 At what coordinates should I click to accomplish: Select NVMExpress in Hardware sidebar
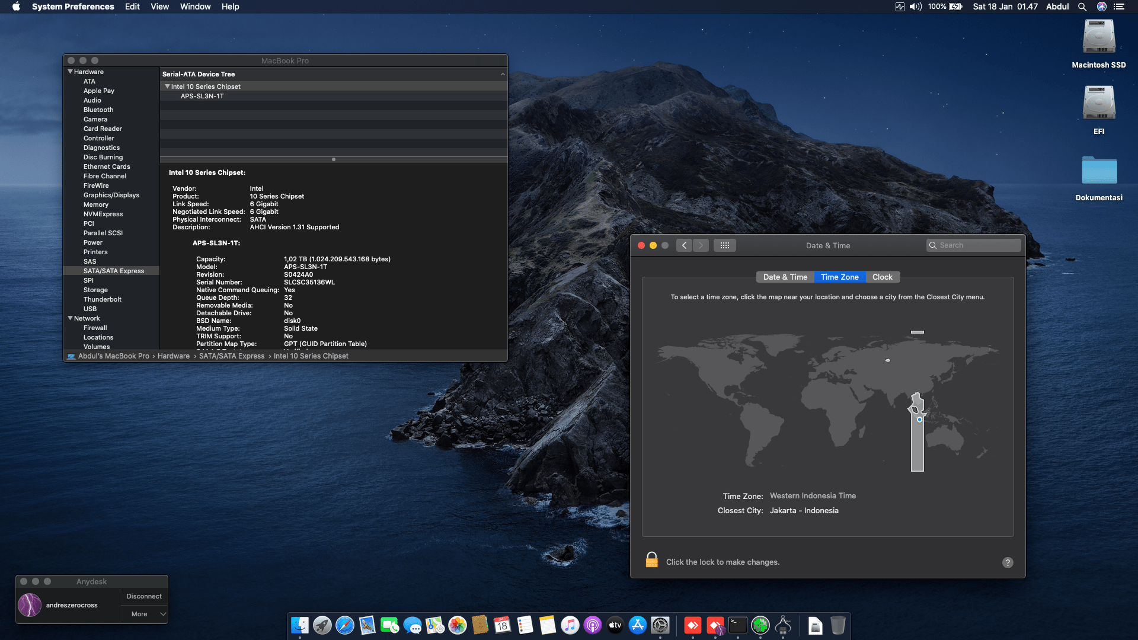[x=103, y=214]
